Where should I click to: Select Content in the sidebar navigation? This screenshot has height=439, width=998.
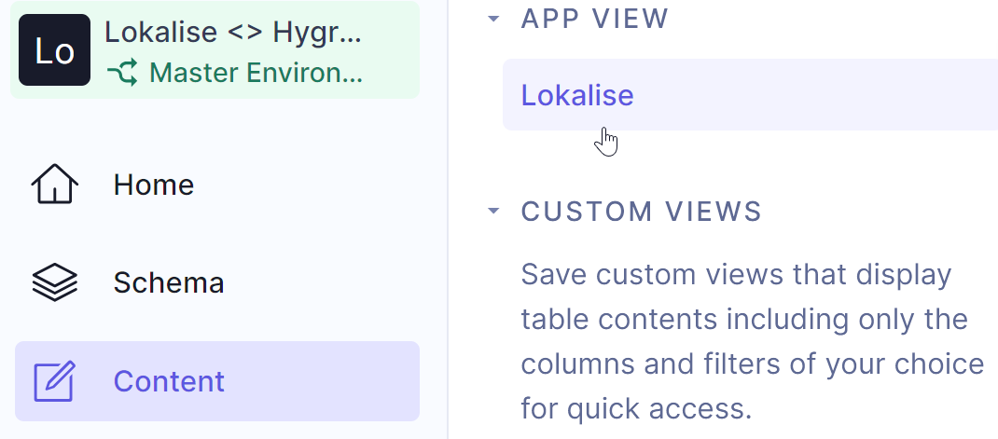click(x=169, y=381)
